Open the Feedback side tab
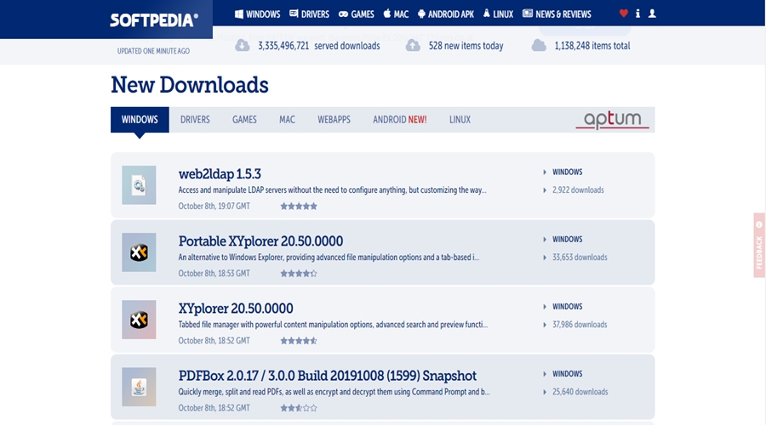The image size is (766, 425). 759,246
